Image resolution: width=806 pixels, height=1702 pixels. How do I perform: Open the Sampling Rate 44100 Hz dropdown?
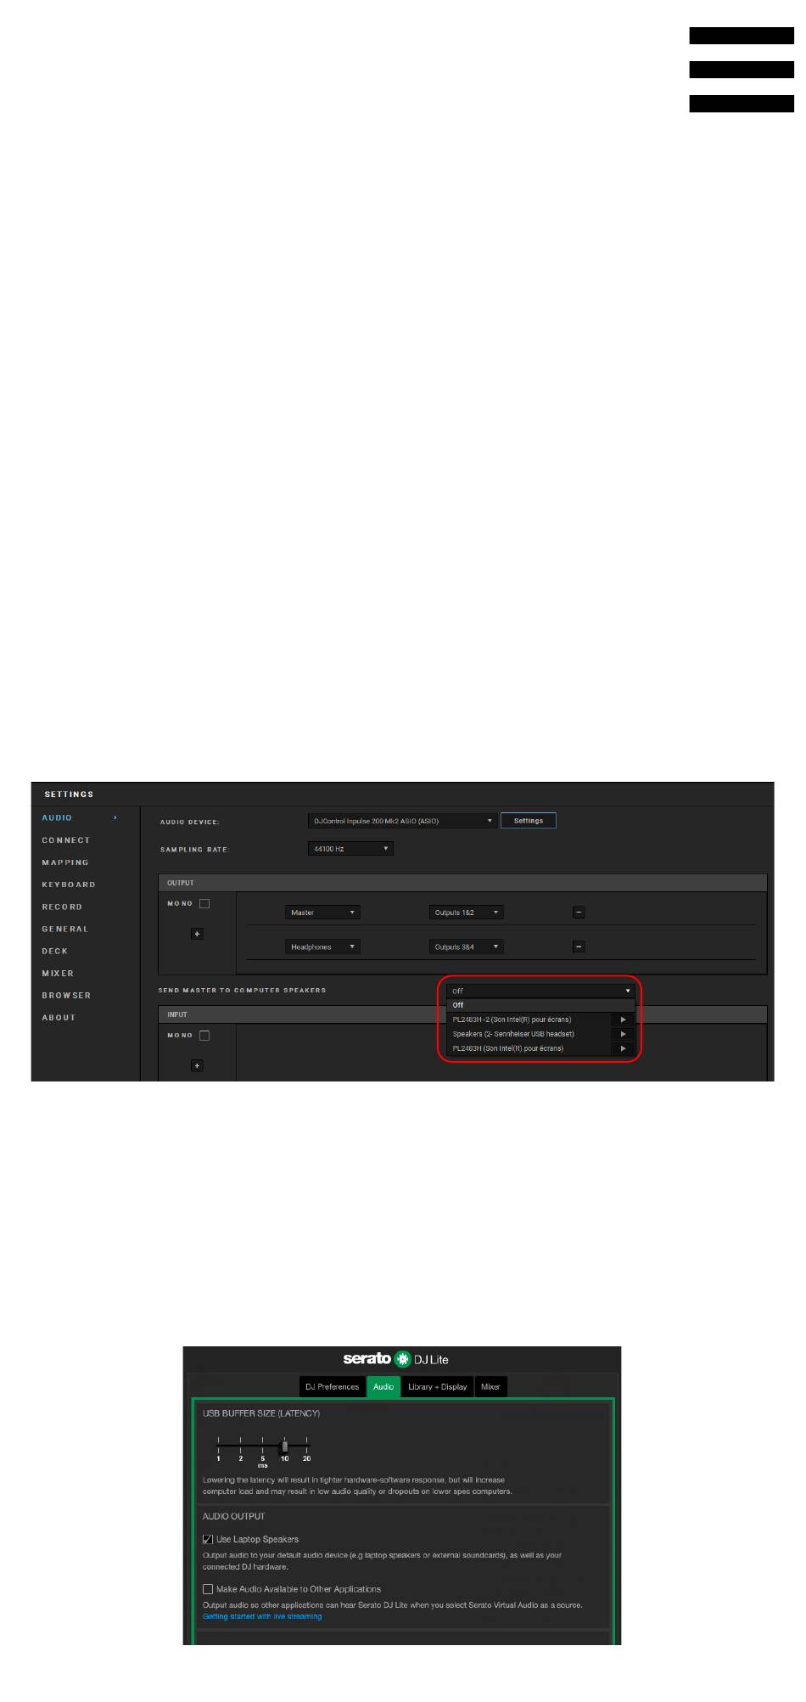click(350, 848)
